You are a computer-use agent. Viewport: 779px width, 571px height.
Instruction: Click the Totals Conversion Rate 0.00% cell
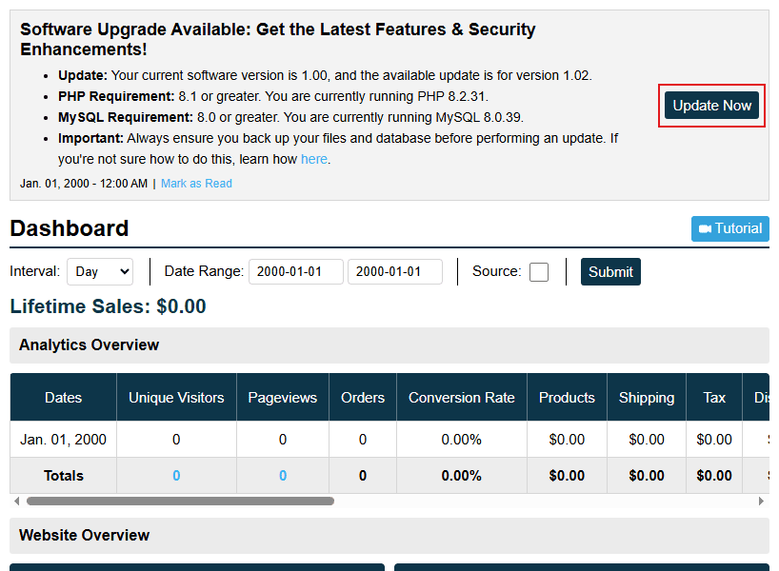(x=462, y=476)
